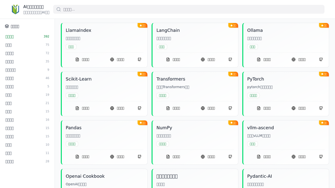Open the Pydantic-AI card title
Viewport: 335px width, 188px height.
click(x=259, y=176)
